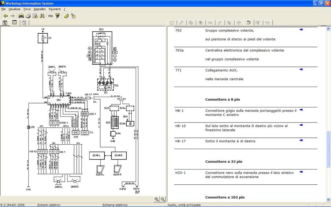The height and width of the screenshot is (207, 331).
Task: Click the car model selection icon
Action: pos(21,16)
